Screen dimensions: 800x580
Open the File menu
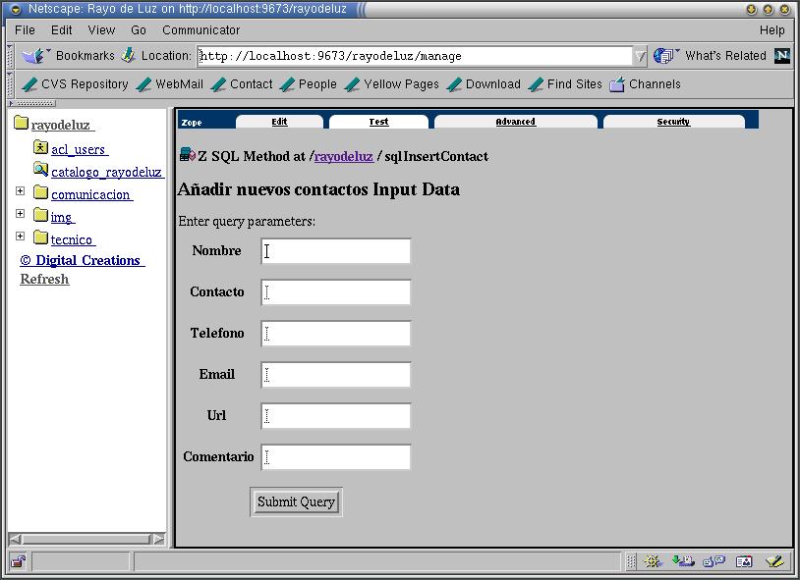click(25, 30)
